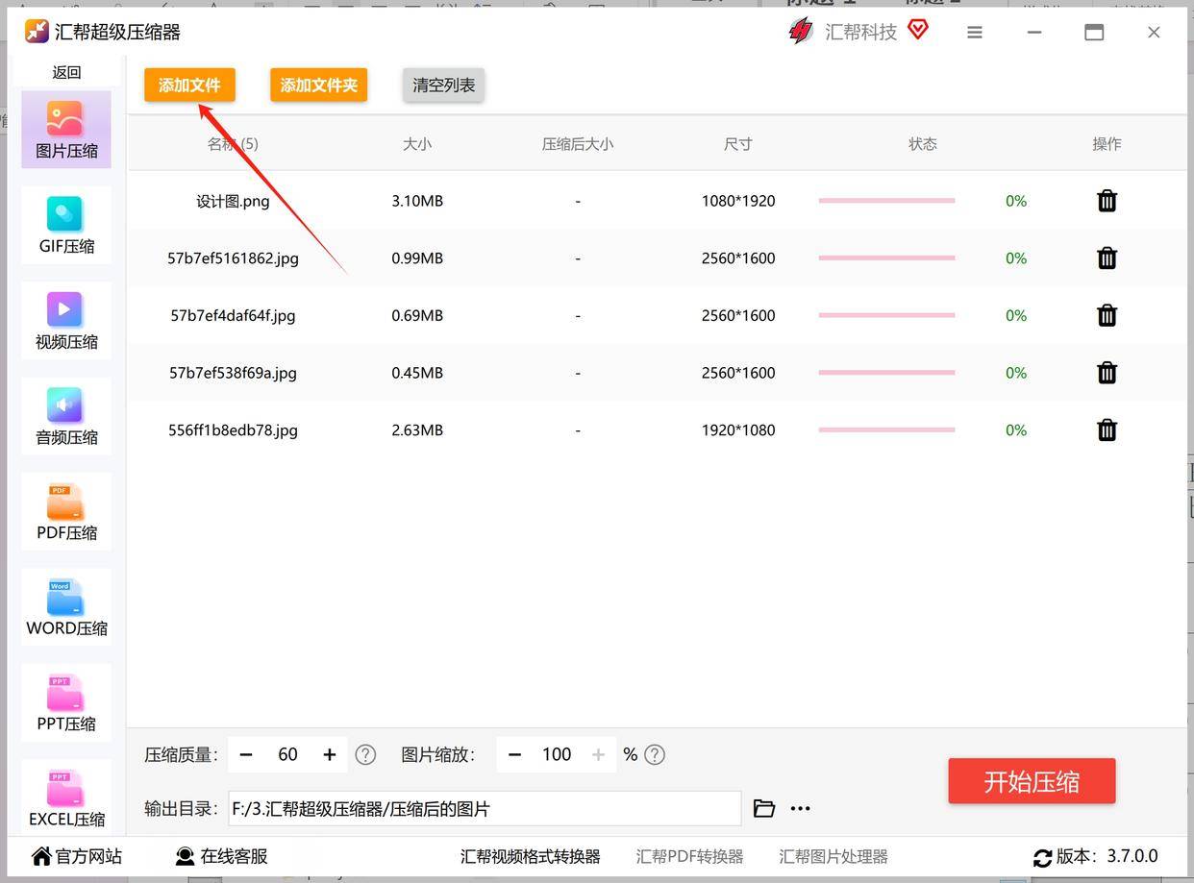This screenshot has width=1194, height=883.
Task: Open 官方网站 link
Action: 77,856
